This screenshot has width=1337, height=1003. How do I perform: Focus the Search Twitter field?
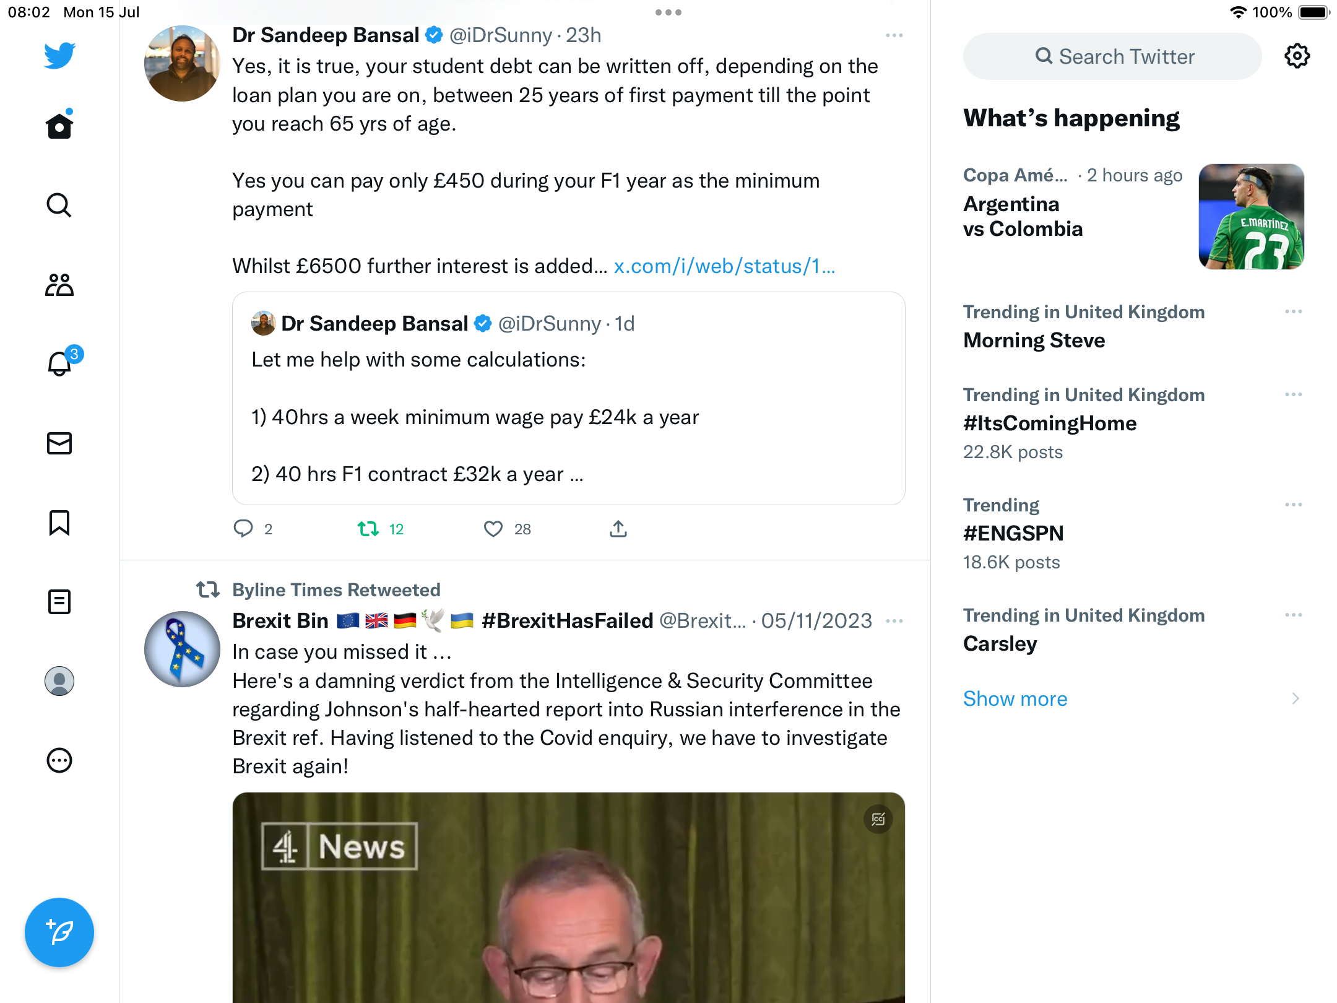(1112, 56)
